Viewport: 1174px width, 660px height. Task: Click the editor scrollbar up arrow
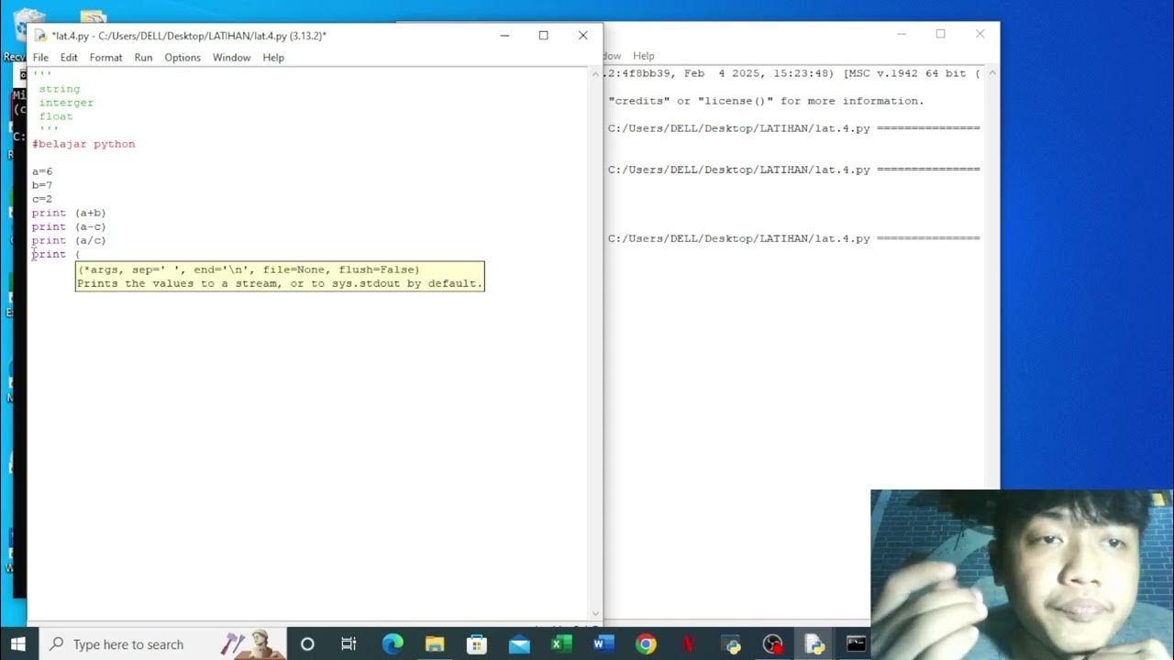click(595, 74)
